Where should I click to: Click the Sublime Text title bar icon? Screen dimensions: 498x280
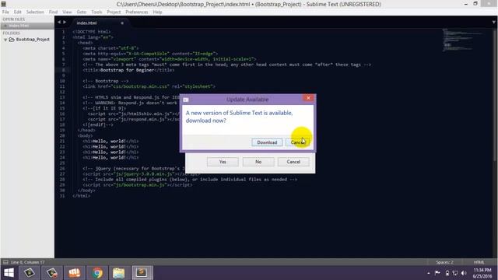[x=3, y=4]
